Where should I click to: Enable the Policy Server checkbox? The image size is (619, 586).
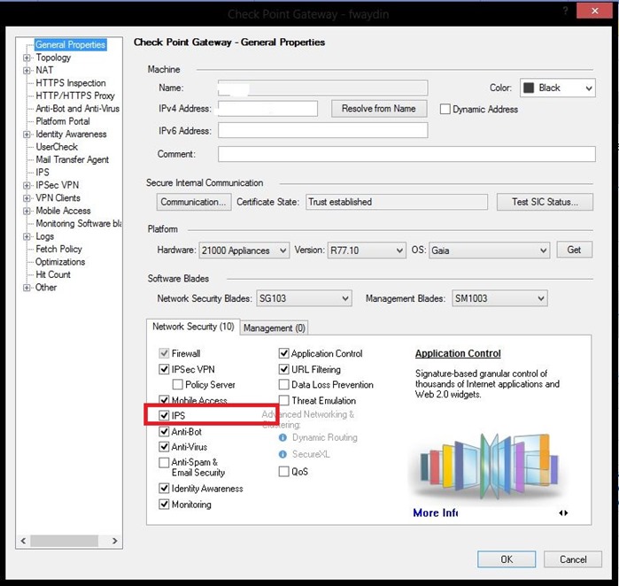click(178, 384)
